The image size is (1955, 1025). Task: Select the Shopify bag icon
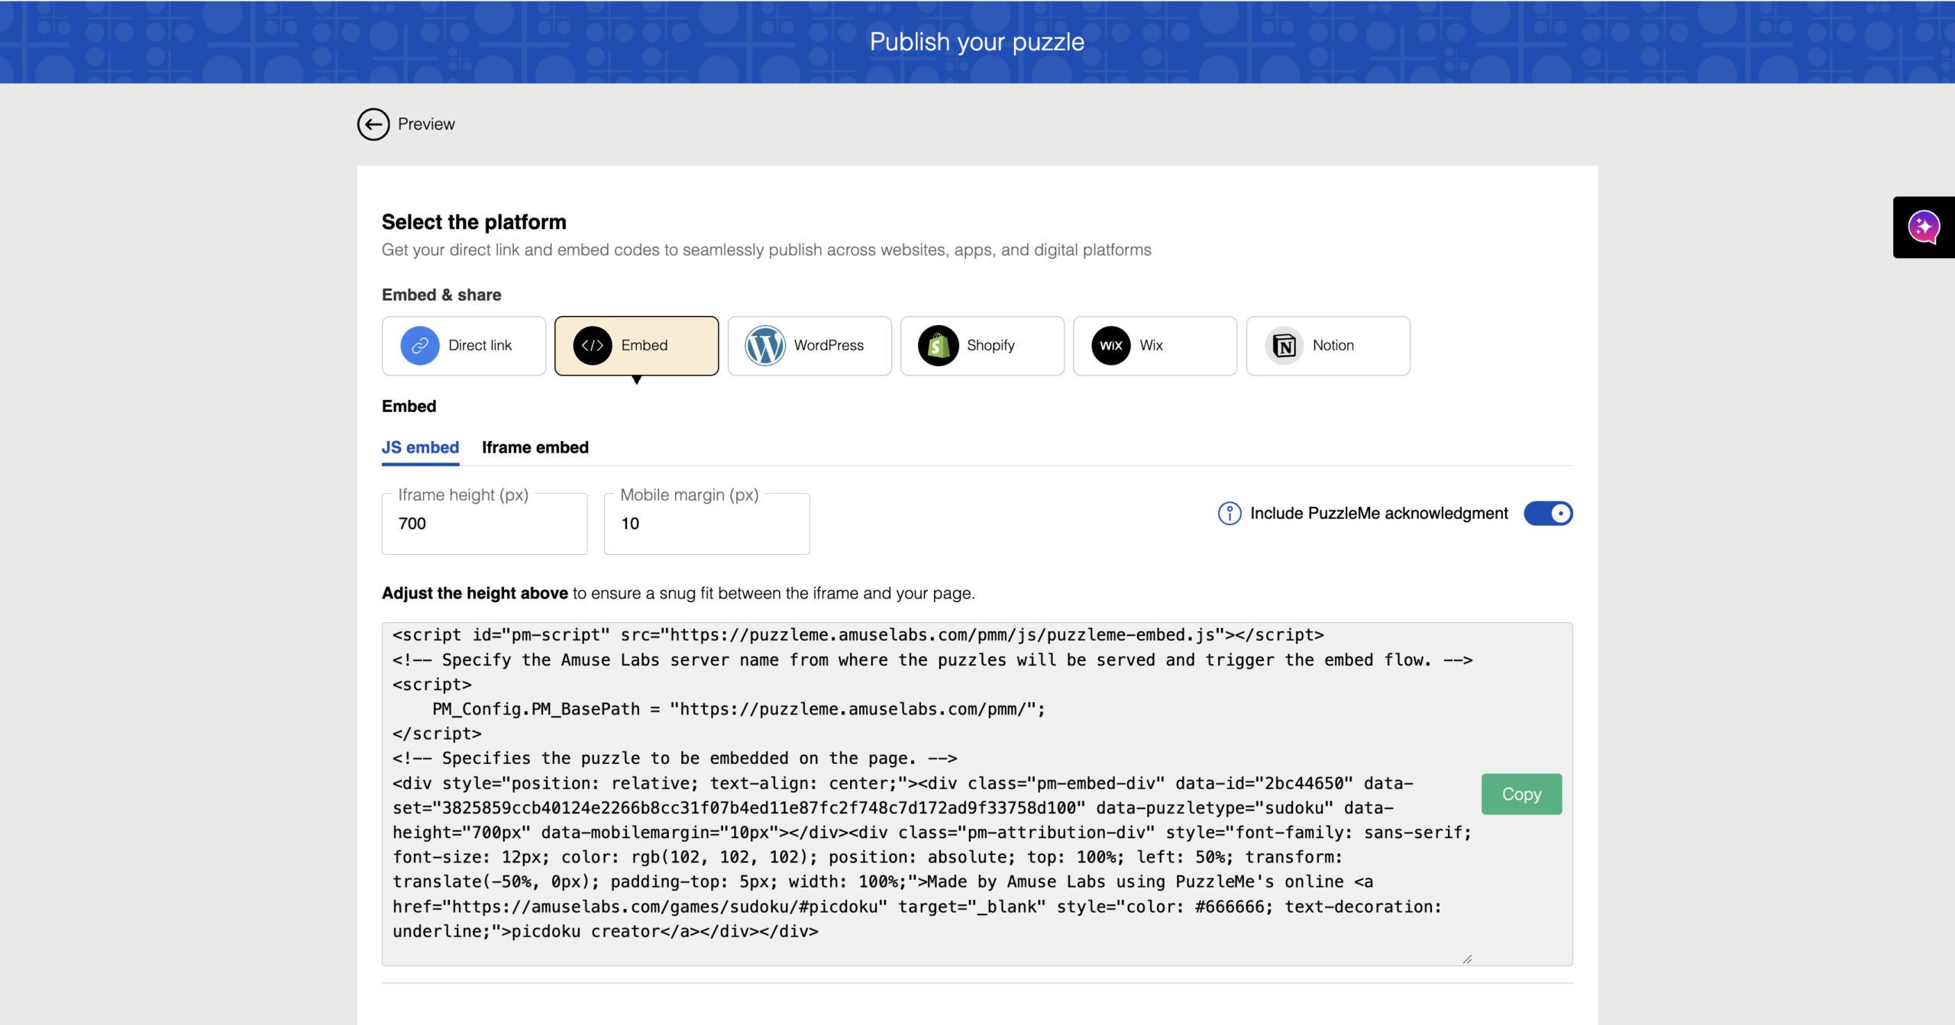tap(939, 346)
